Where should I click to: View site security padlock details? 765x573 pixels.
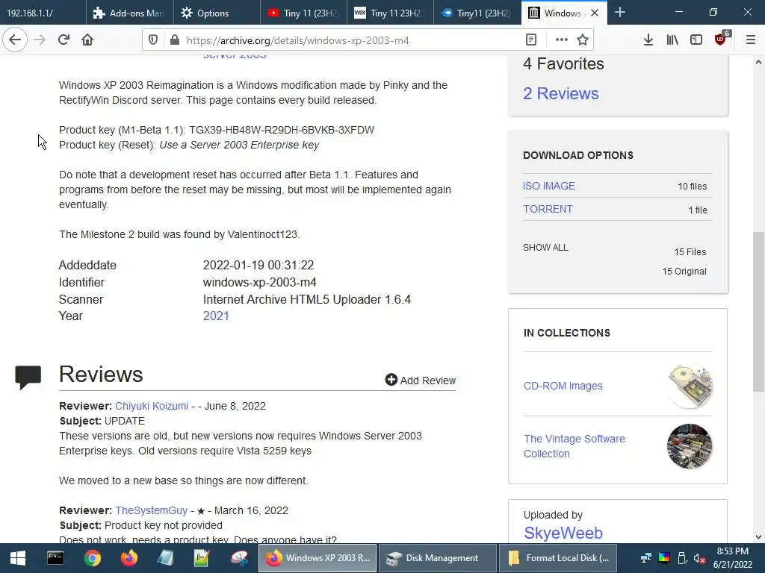(x=175, y=40)
